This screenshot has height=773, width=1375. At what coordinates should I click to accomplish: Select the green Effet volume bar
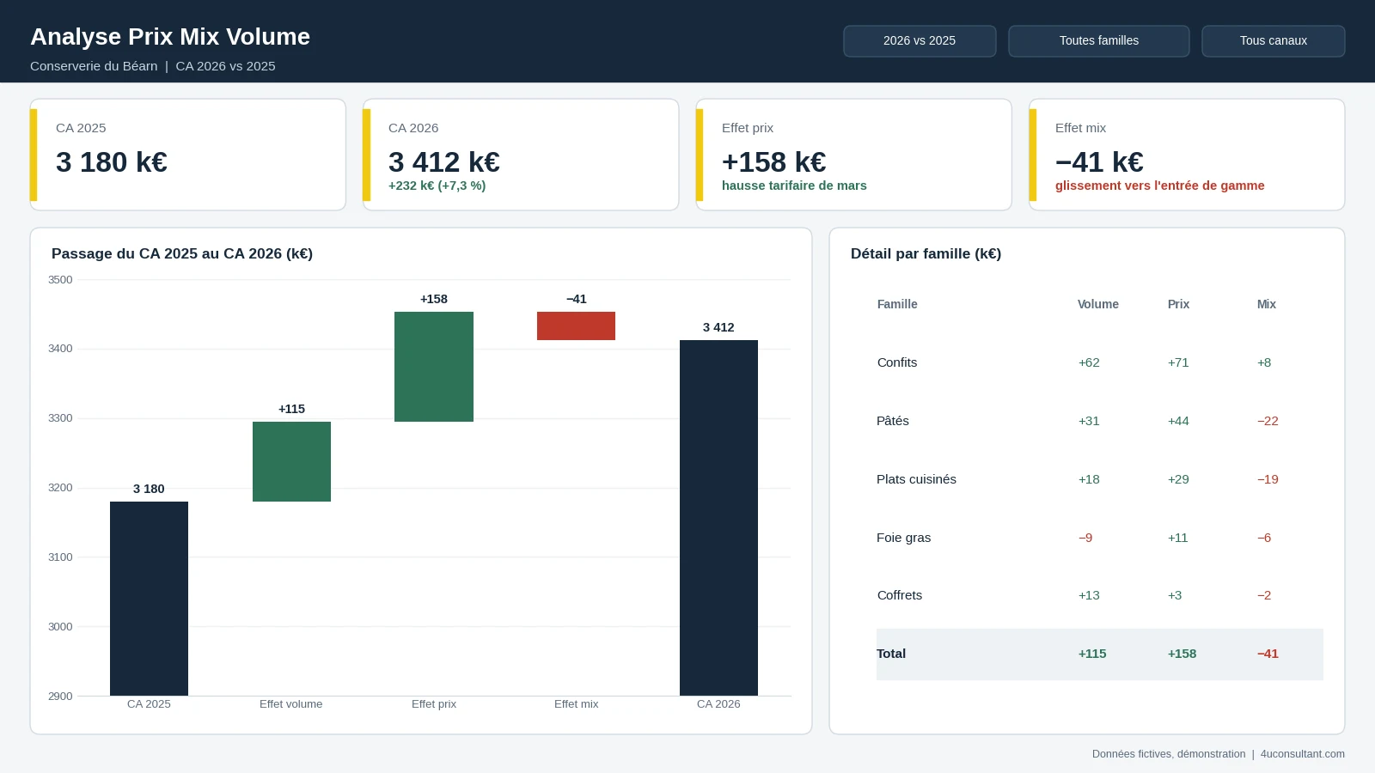click(x=291, y=461)
